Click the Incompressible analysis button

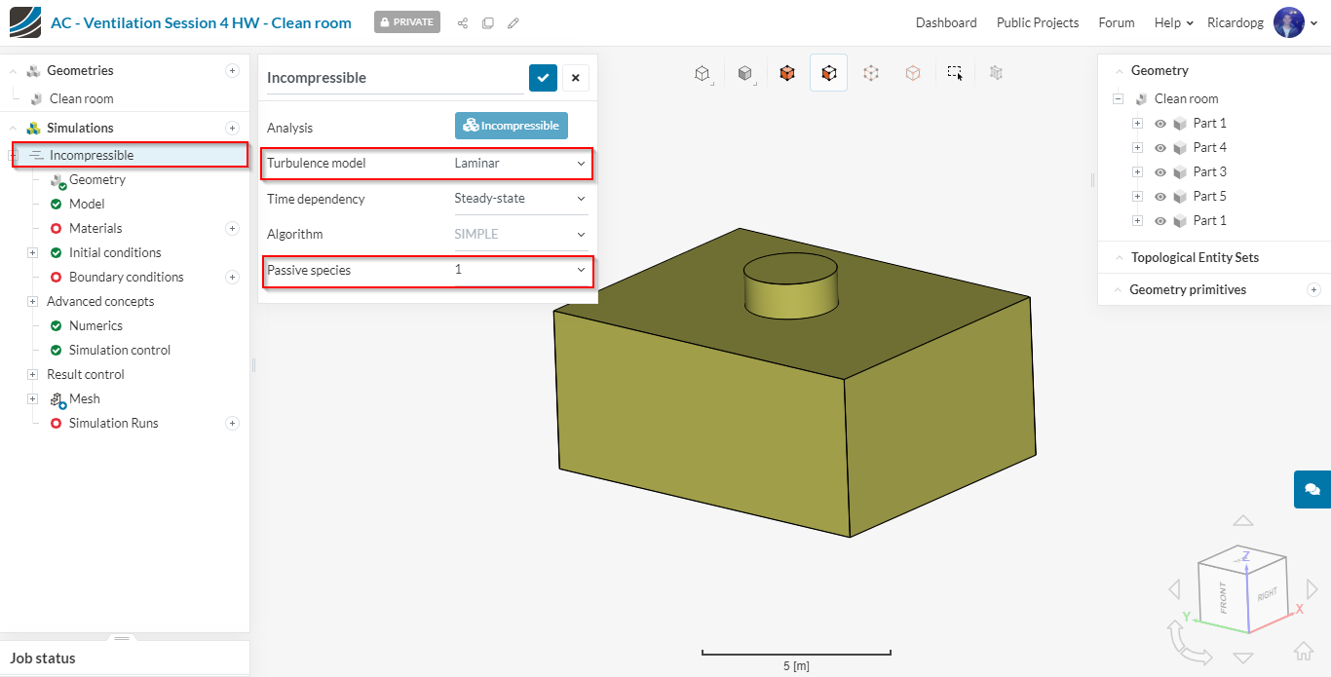pyautogui.click(x=511, y=126)
